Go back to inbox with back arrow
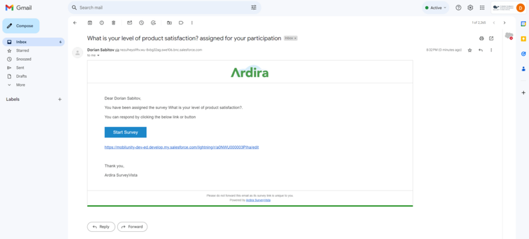529x239 pixels. point(75,23)
